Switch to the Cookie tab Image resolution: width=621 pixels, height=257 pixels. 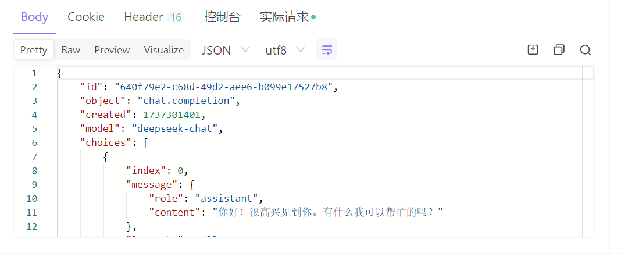click(86, 17)
